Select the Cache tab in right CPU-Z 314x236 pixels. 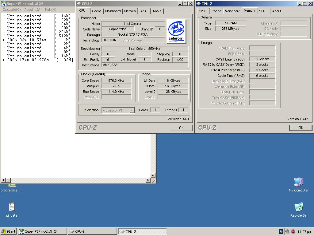pyautogui.click(x=216, y=11)
